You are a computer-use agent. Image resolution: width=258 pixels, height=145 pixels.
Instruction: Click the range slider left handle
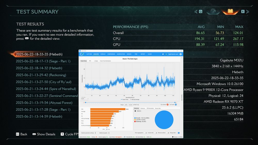(x=86, y=103)
